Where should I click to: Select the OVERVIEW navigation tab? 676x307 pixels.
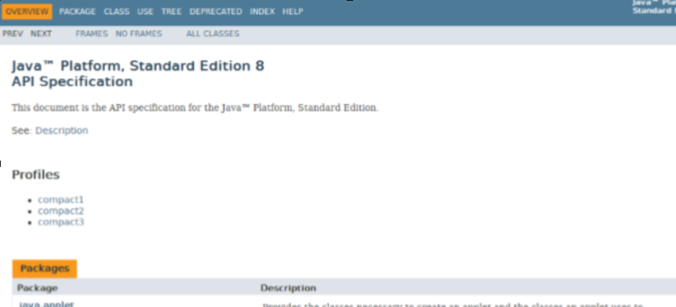pos(27,12)
